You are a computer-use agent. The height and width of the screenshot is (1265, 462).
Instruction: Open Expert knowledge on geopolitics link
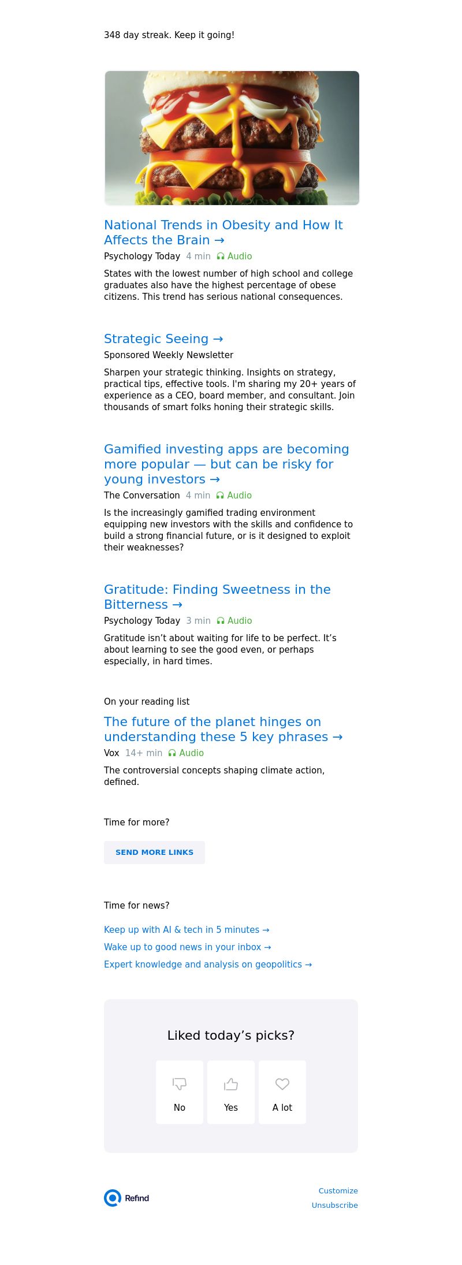point(208,964)
